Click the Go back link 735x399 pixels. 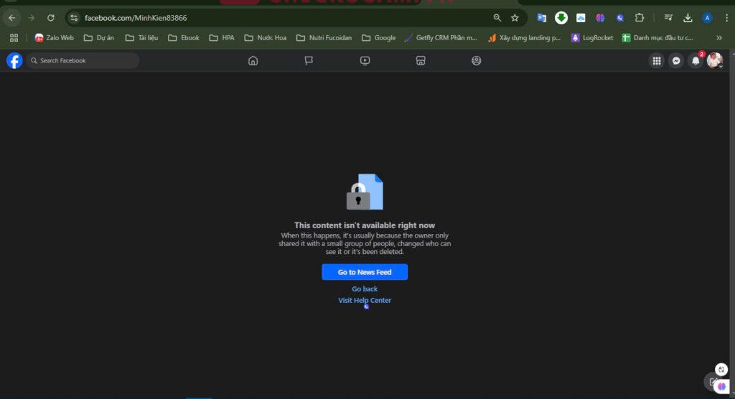[365, 289]
